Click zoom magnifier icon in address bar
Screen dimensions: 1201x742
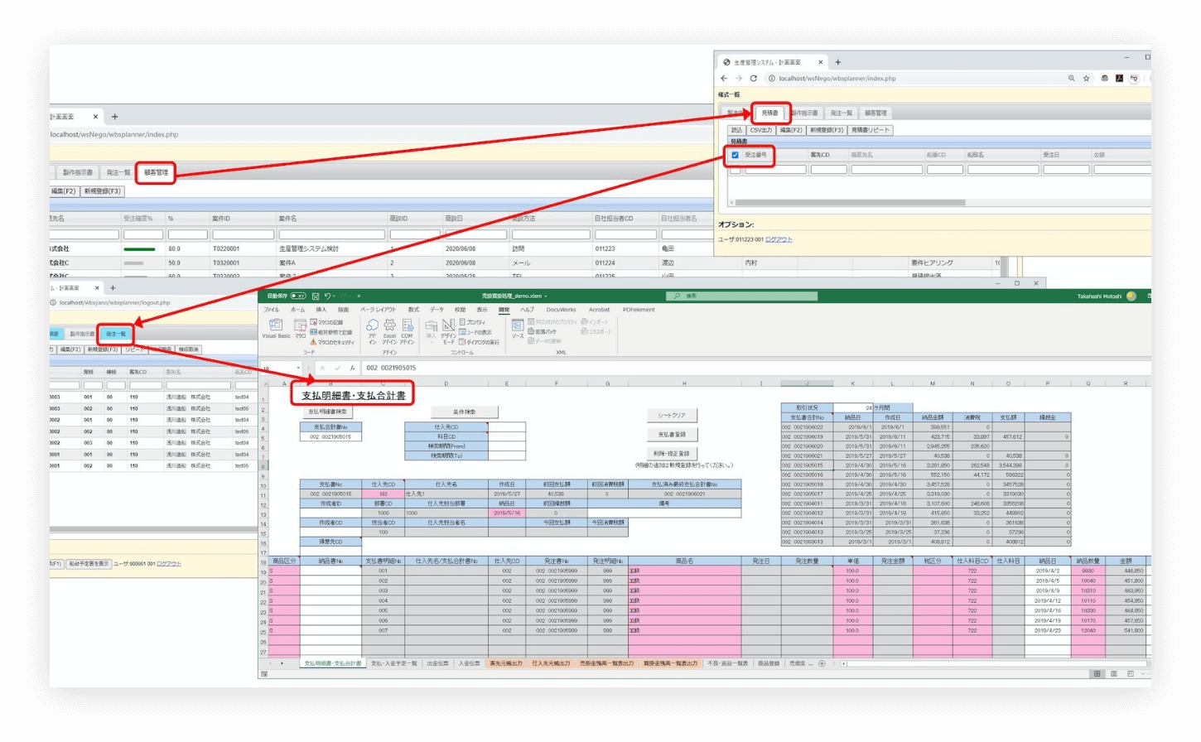click(1071, 79)
